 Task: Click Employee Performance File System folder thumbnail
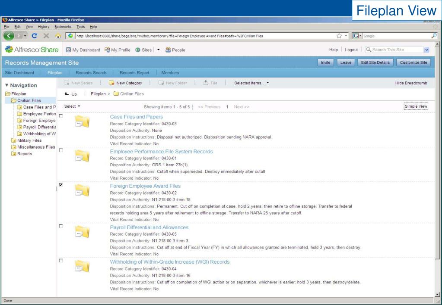point(82,156)
